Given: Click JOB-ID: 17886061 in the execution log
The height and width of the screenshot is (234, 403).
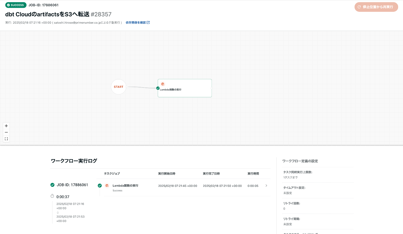Looking at the screenshot, I should (73, 185).
